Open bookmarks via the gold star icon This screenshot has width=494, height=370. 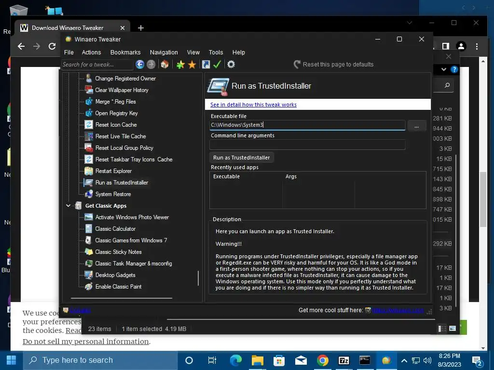pyautogui.click(x=192, y=65)
